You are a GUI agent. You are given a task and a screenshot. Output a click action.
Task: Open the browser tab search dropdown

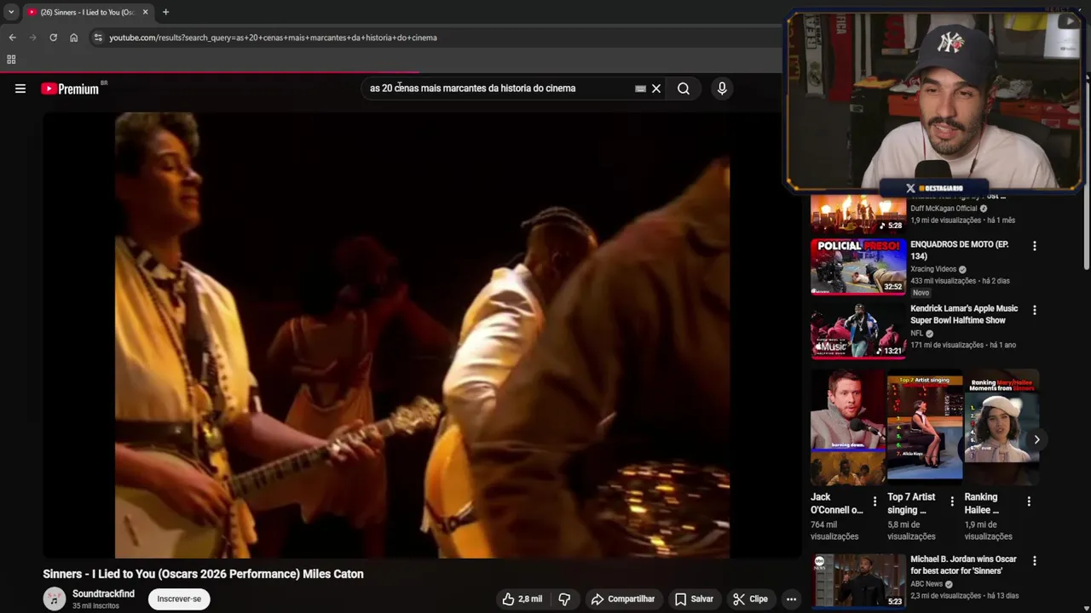(x=11, y=12)
